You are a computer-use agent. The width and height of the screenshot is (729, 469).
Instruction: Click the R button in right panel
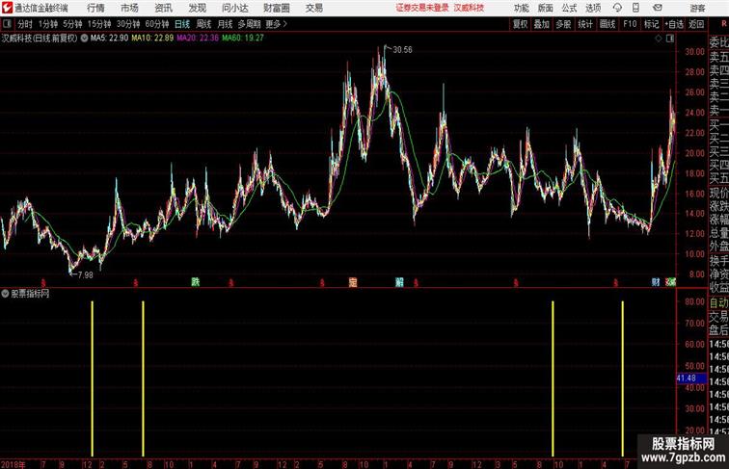click(x=723, y=23)
